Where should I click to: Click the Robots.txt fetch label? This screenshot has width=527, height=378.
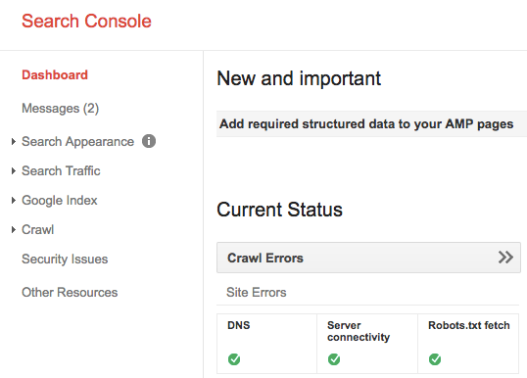(469, 325)
